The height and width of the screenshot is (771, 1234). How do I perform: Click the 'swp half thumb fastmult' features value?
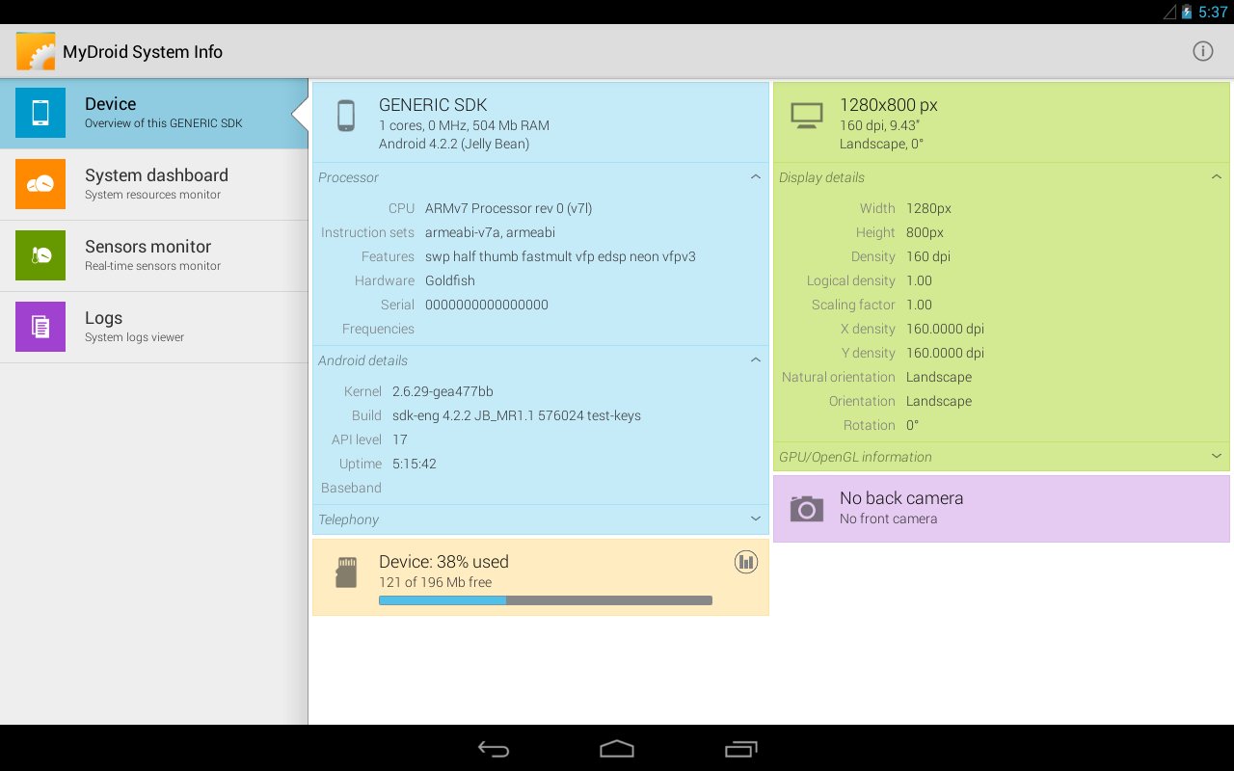click(x=501, y=256)
